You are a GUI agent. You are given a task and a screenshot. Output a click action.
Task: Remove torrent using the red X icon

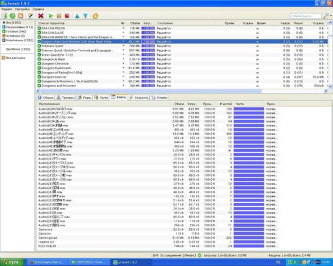click(41, 16)
